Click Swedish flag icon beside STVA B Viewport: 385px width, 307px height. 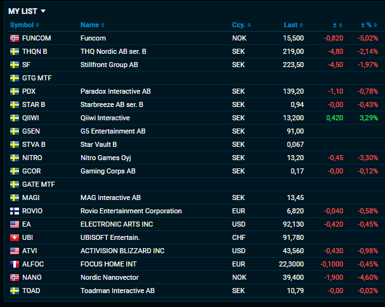(x=15, y=144)
